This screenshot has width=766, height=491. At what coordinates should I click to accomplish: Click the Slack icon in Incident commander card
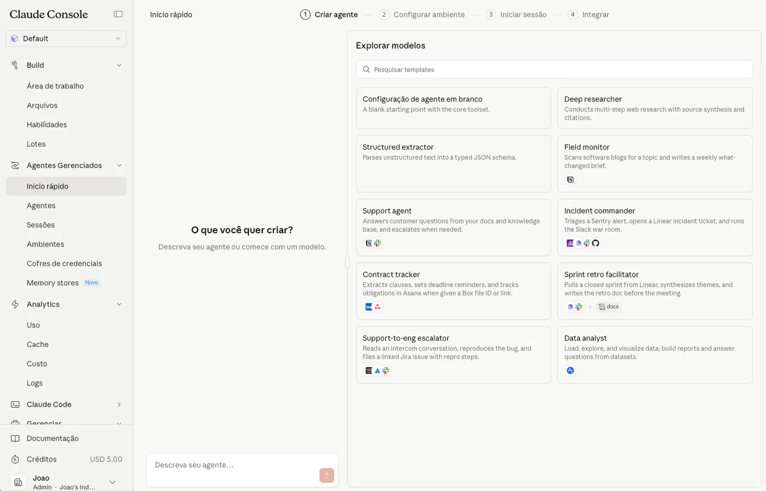tap(587, 244)
